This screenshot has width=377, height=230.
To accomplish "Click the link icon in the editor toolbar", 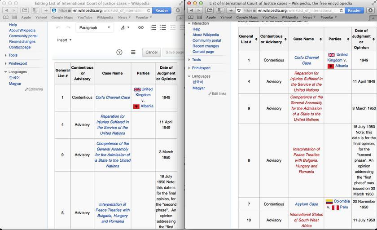I will click(x=140, y=27).
